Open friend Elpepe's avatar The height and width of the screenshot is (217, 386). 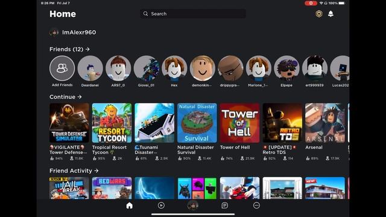pos(286,68)
